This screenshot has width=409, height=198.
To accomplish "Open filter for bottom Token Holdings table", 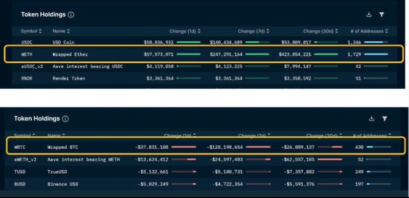I will (x=384, y=119).
